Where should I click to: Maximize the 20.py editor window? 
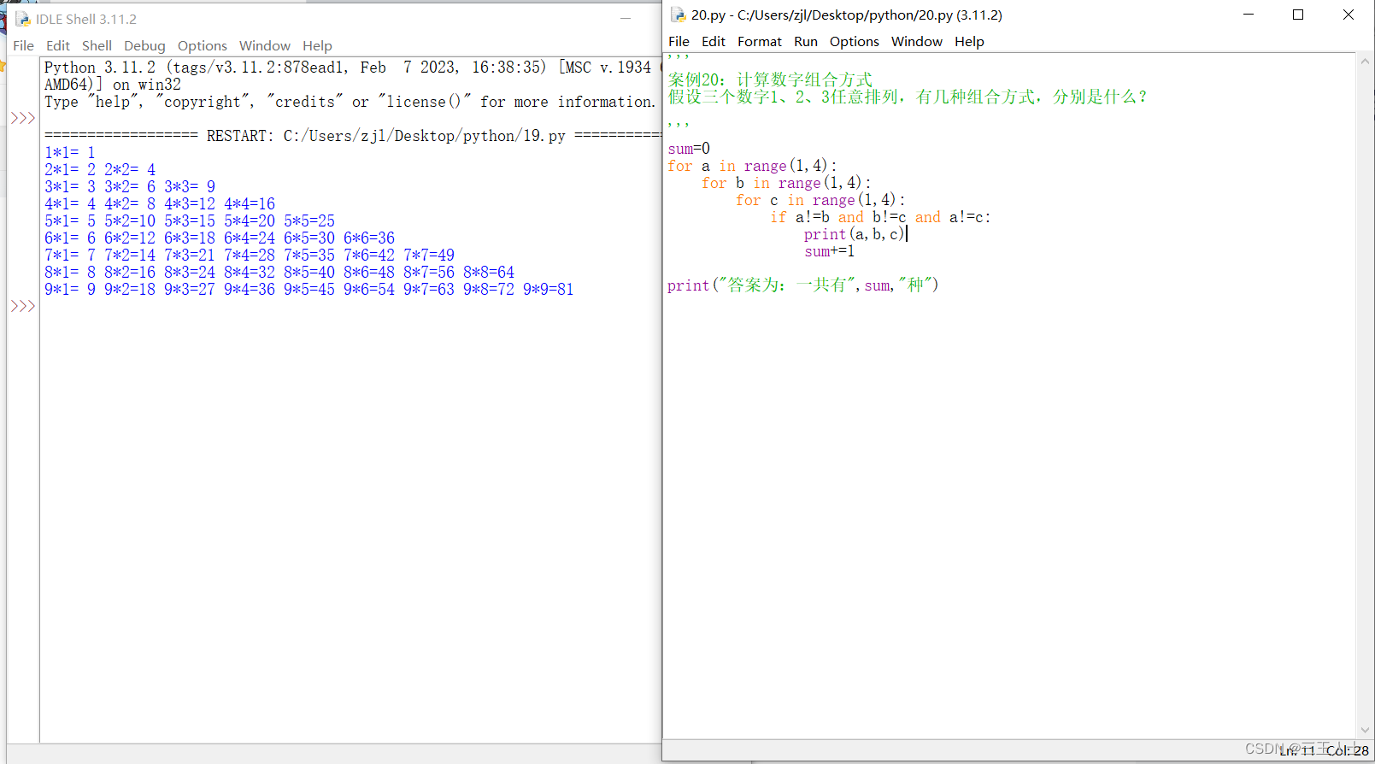click(x=1298, y=15)
